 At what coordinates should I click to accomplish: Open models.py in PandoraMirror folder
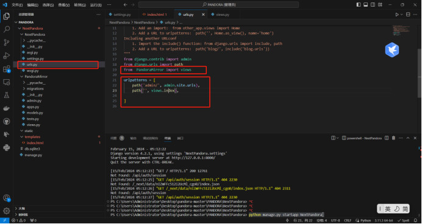click(35, 113)
